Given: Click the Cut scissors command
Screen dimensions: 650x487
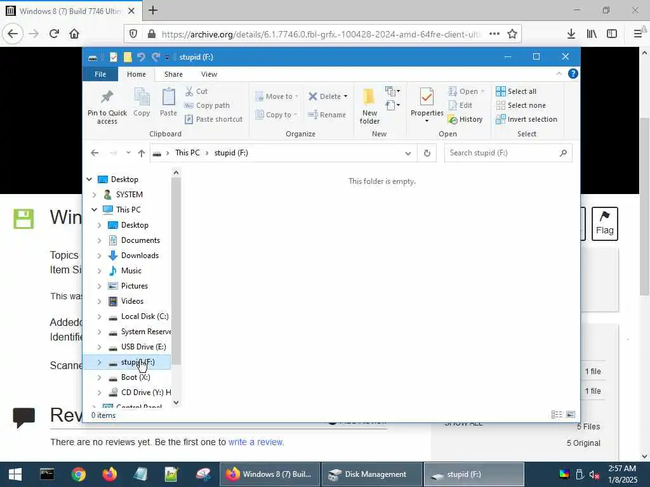Looking at the screenshot, I should [x=196, y=91].
